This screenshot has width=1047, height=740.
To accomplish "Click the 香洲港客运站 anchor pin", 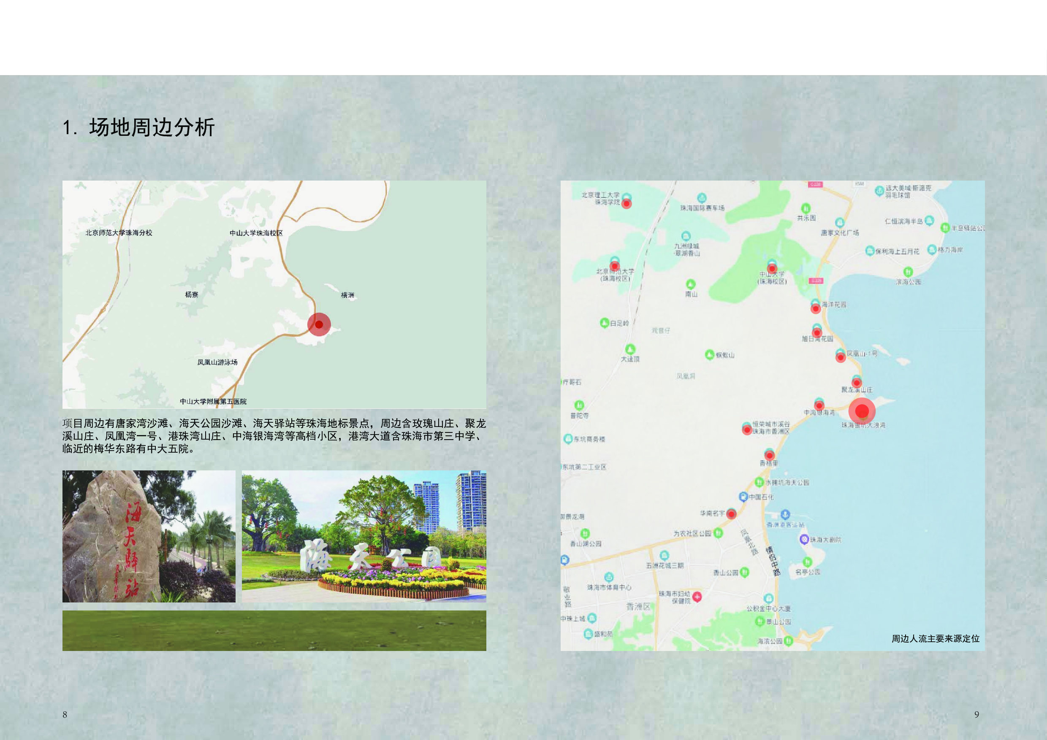I will [785, 515].
